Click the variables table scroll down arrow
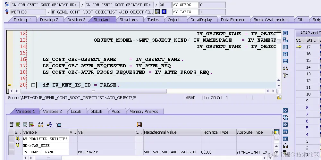This screenshot has height=160, width=321. coord(276,152)
